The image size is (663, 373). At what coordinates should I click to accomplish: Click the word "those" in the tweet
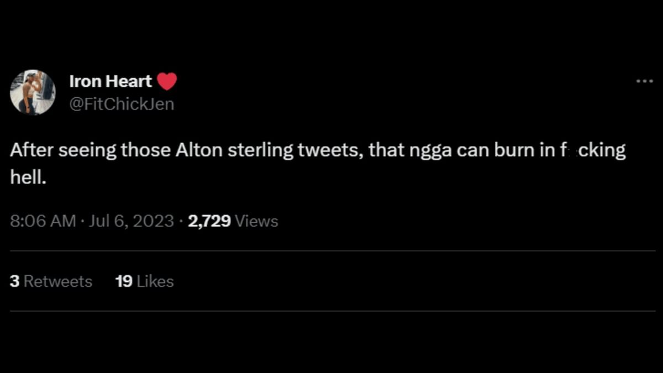click(x=145, y=151)
